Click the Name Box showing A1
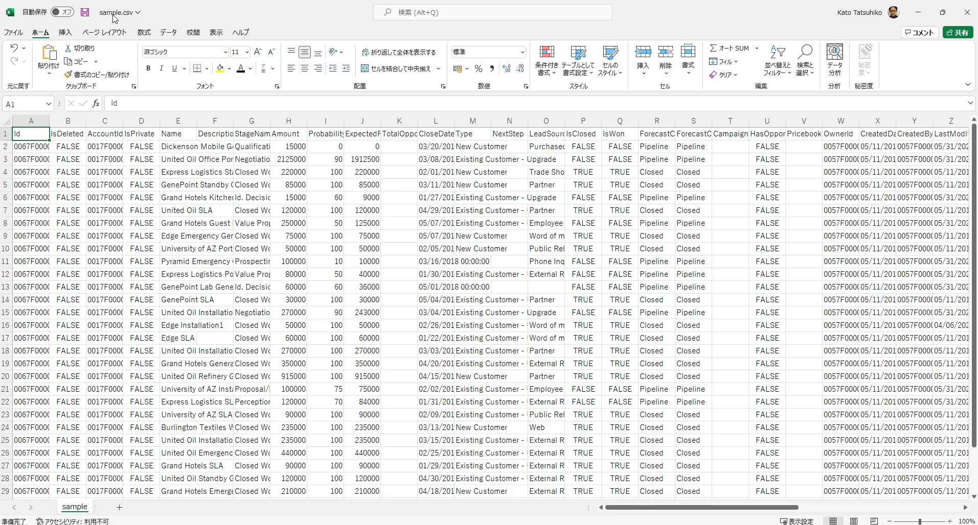This screenshot has height=525, width=978. click(24, 104)
